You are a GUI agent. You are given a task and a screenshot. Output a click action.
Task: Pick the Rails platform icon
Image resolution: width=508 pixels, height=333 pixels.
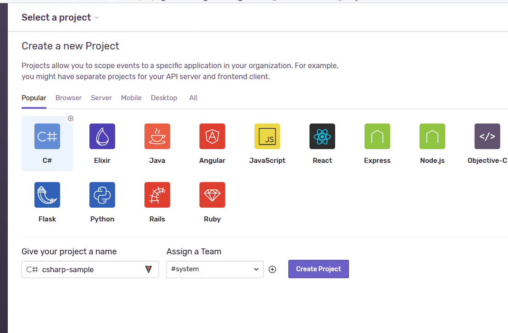pos(157,194)
